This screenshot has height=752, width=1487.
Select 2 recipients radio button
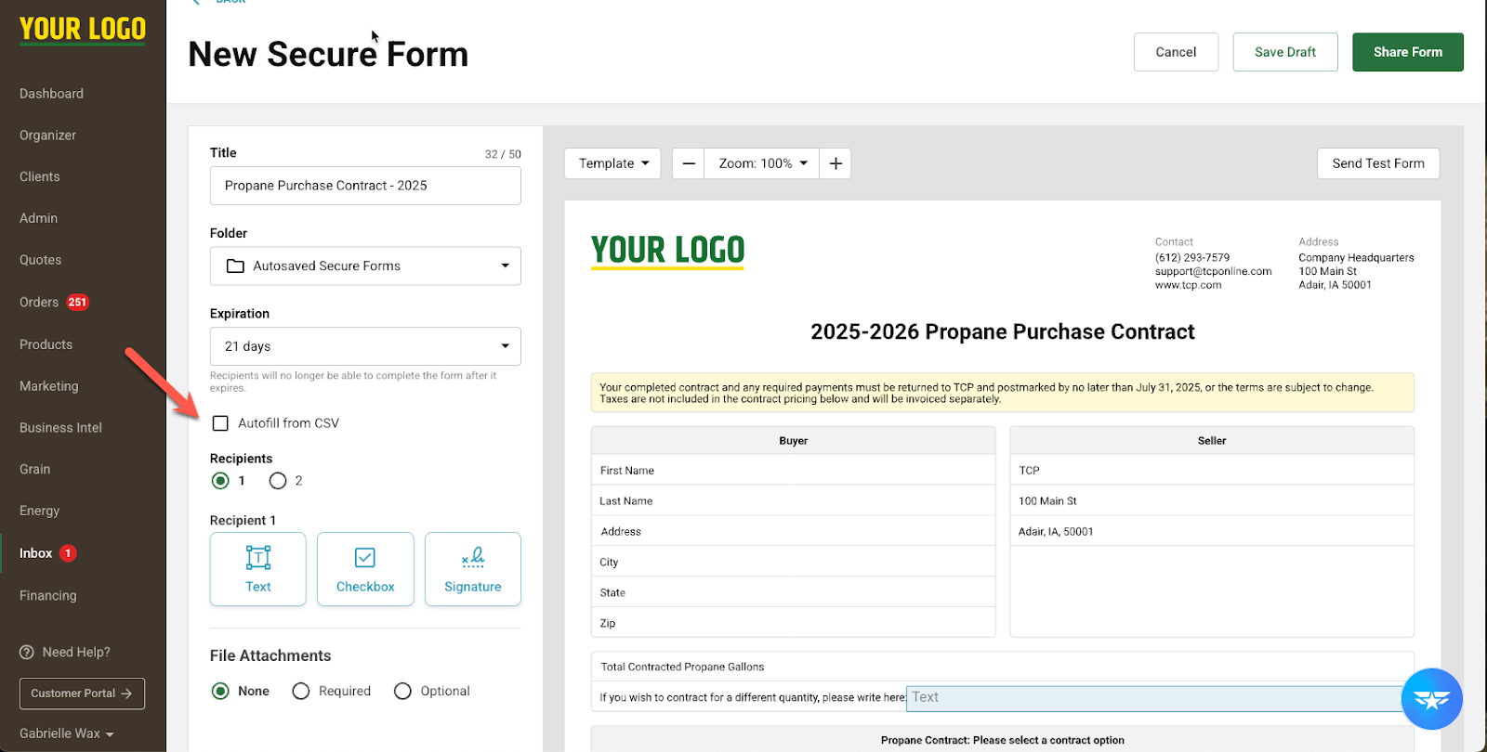(278, 481)
